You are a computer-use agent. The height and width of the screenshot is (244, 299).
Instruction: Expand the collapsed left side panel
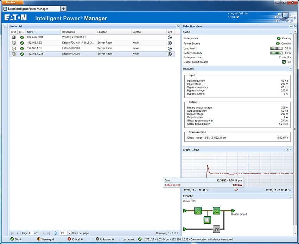coord(5,26)
